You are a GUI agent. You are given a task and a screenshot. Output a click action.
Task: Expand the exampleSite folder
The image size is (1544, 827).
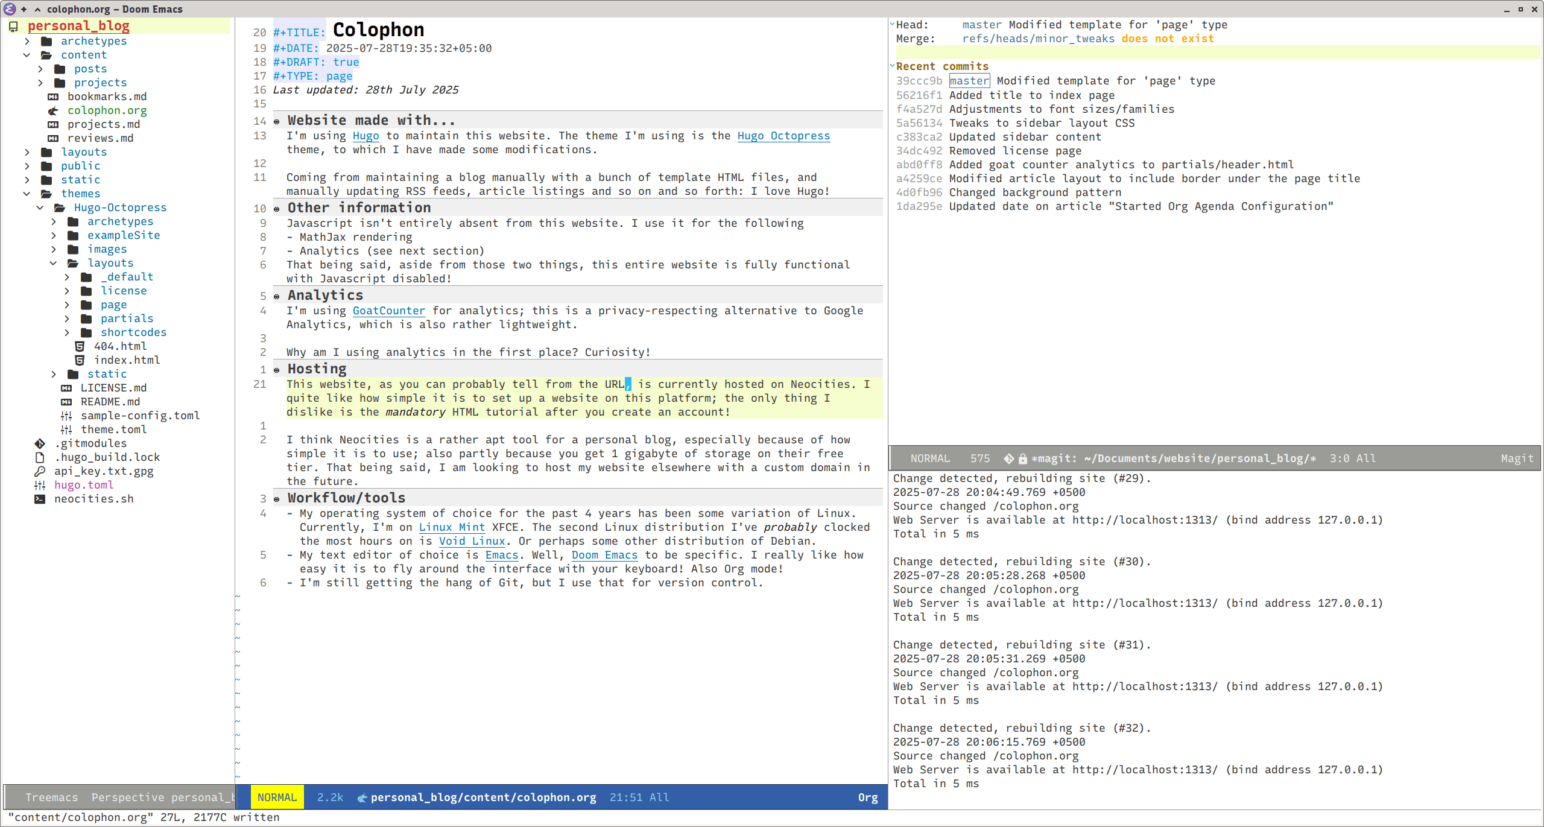54,235
